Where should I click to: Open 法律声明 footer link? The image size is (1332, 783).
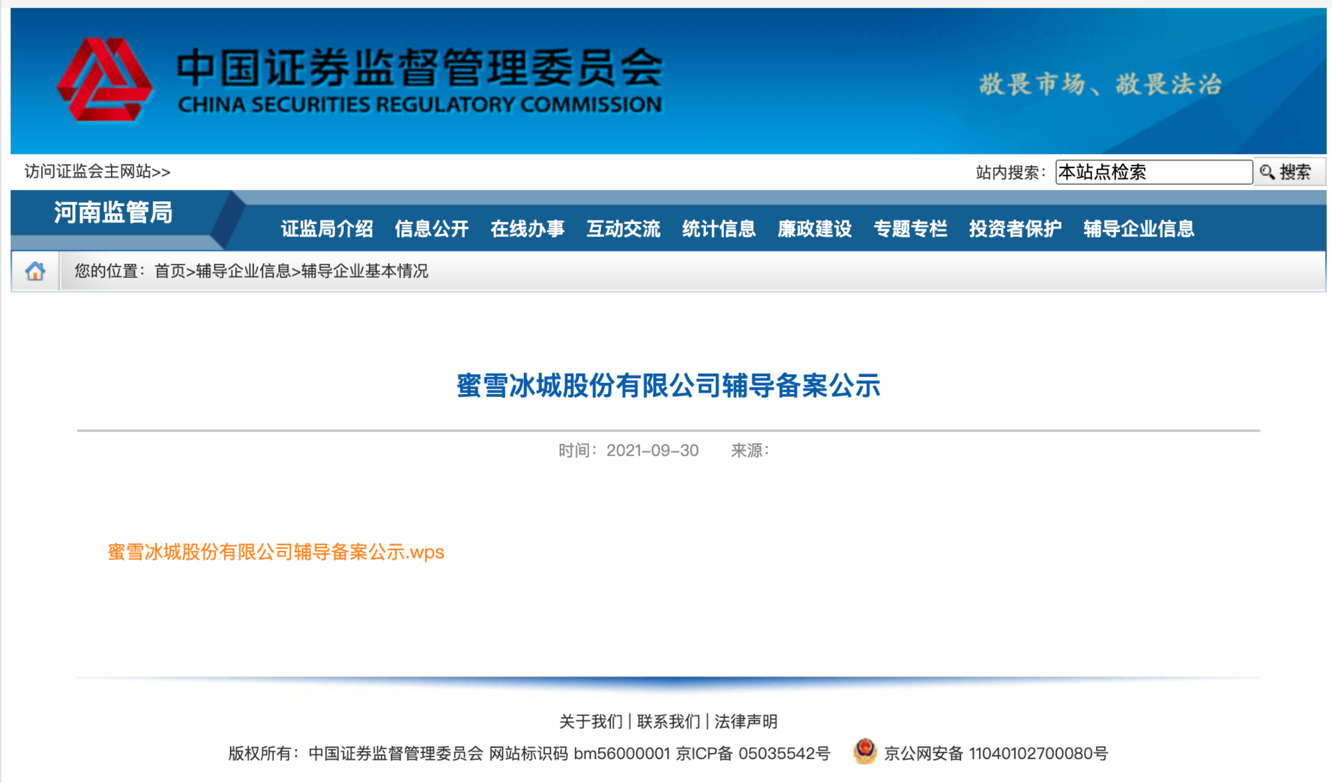pos(746,722)
